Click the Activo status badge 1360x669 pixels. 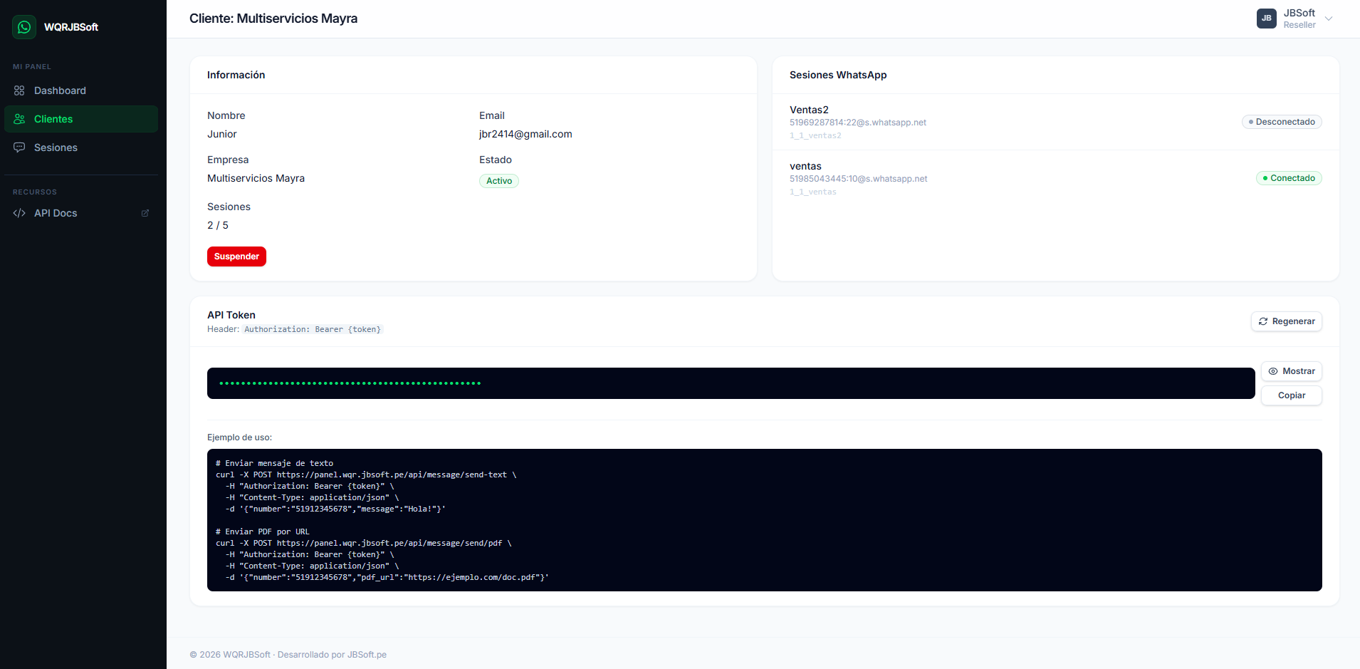click(x=498, y=181)
